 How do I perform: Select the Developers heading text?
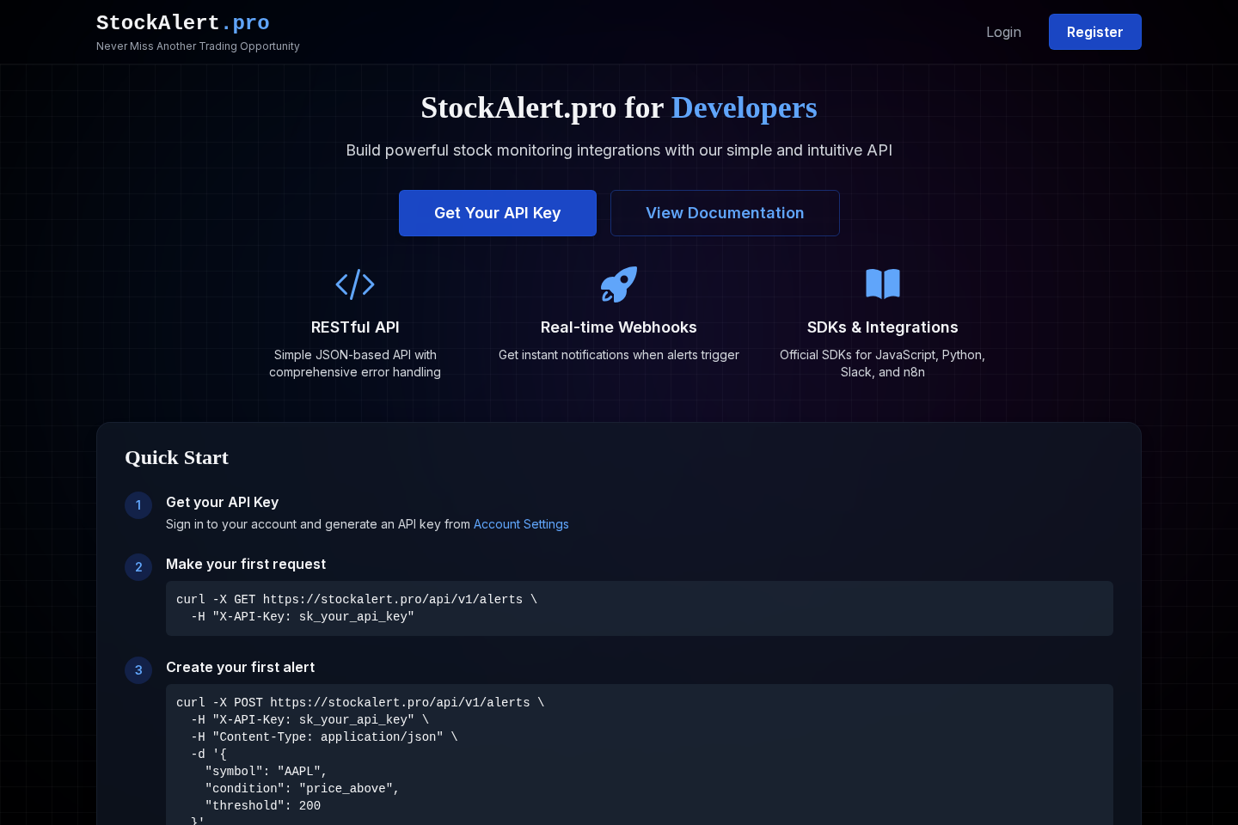(x=745, y=108)
